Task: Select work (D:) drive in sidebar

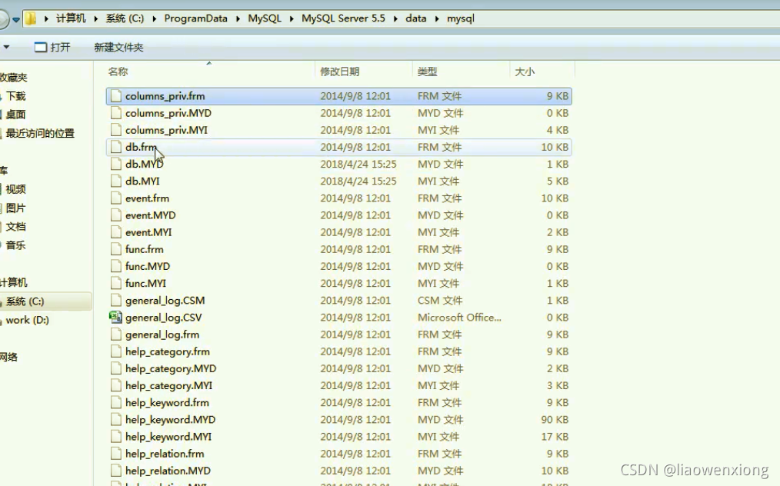Action: pyautogui.click(x=28, y=320)
